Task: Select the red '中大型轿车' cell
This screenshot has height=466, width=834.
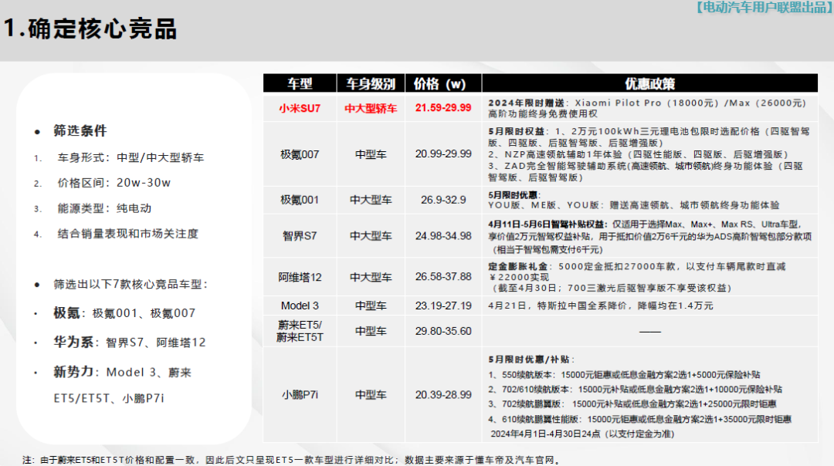Action: [371, 108]
